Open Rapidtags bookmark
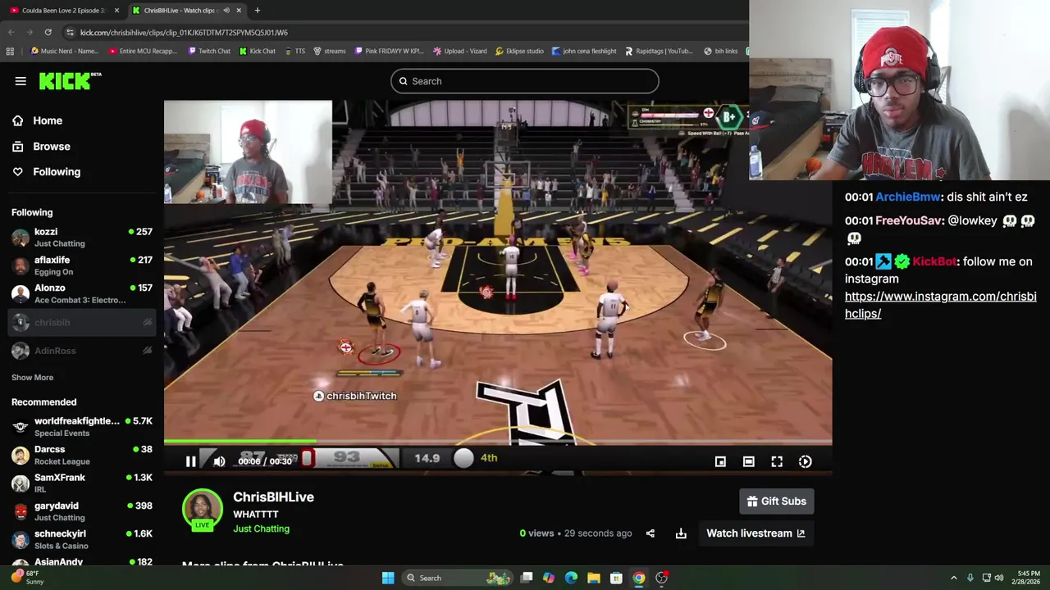 tap(659, 51)
